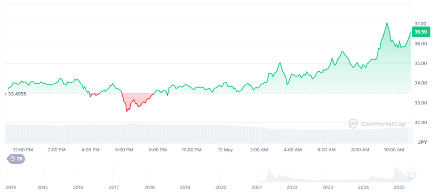The image size is (436, 195).
Task: Click the current price tag 36.59
Action: point(420,32)
